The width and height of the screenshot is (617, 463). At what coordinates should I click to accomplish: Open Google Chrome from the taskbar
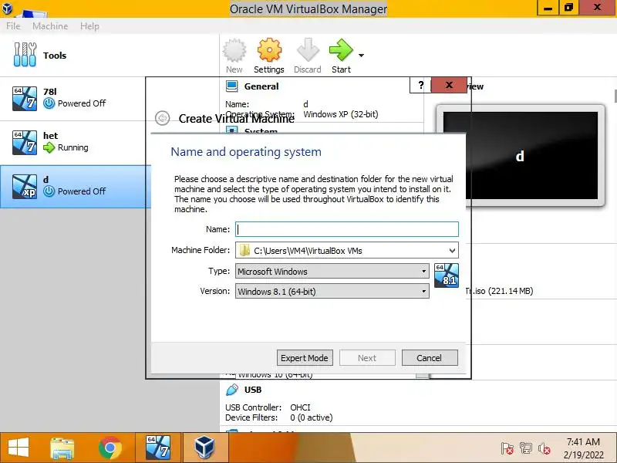tap(110, 448)
